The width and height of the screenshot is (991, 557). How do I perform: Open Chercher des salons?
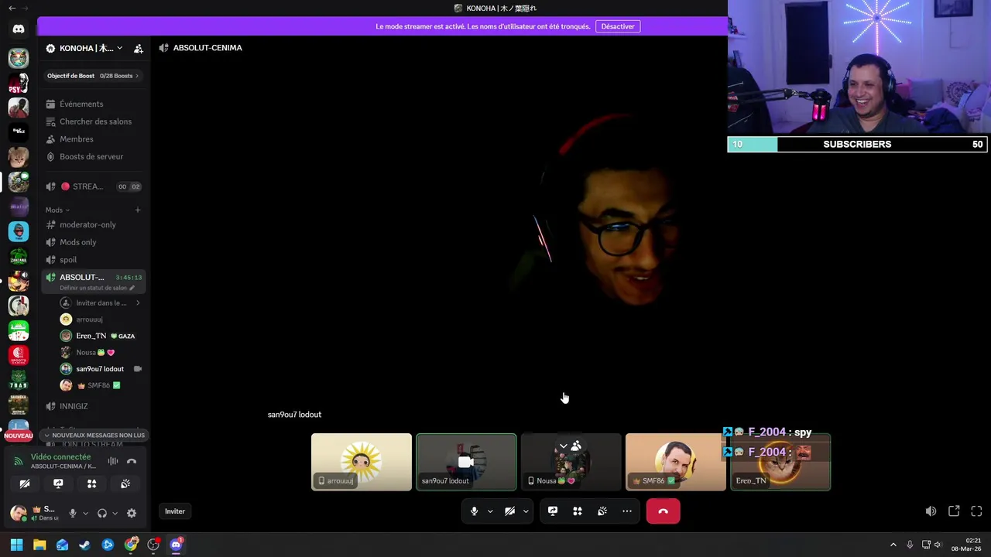[94, 121]
